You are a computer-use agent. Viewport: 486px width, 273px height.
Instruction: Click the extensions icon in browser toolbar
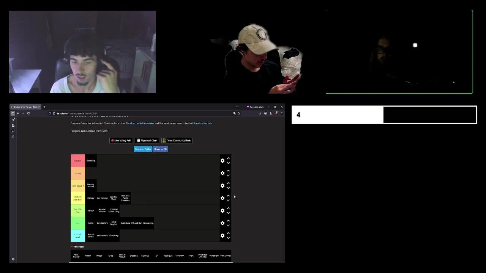tap(271, 113)
